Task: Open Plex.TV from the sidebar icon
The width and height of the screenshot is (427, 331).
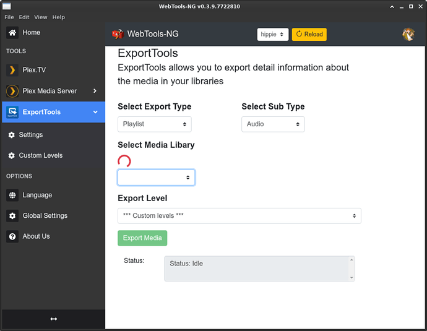Action: tap(12, 71)
